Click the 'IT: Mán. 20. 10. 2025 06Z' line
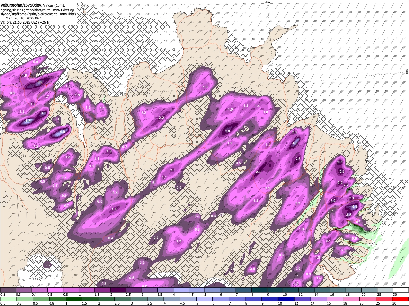Image resolution: width=409 pixels, height=306 pixels. (20, 19)
